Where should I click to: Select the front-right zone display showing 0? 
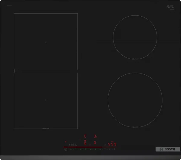coord(95,143)
